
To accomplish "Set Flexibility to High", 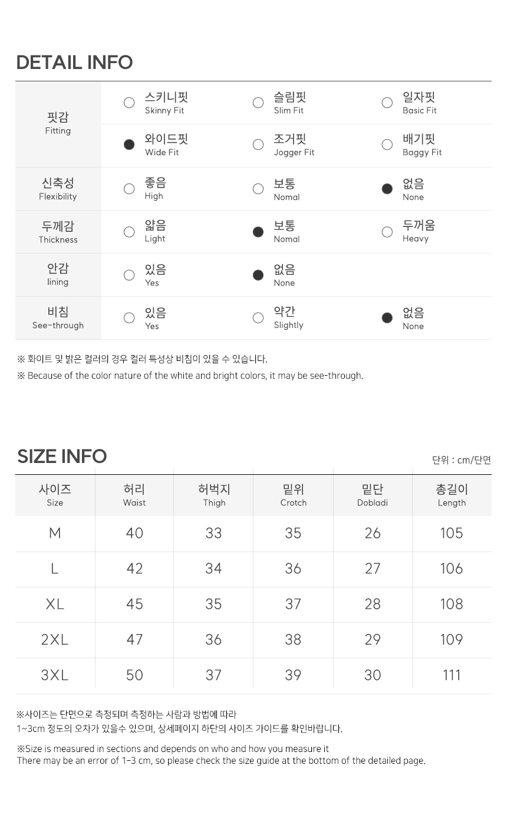I will click(129, 189).
